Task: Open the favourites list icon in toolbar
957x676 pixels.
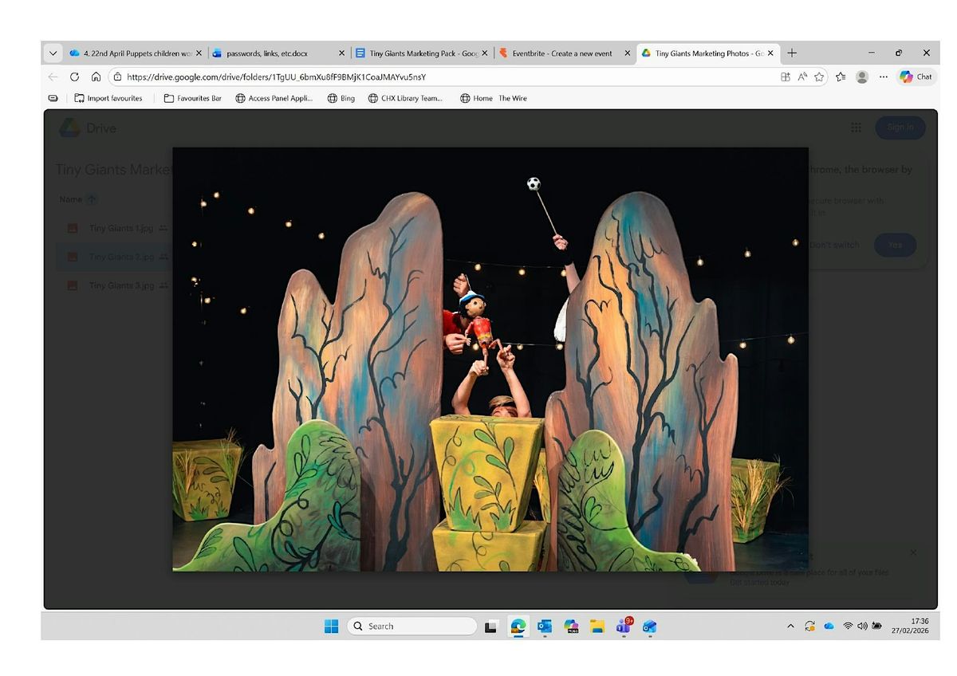Action: tap(841, 77)
